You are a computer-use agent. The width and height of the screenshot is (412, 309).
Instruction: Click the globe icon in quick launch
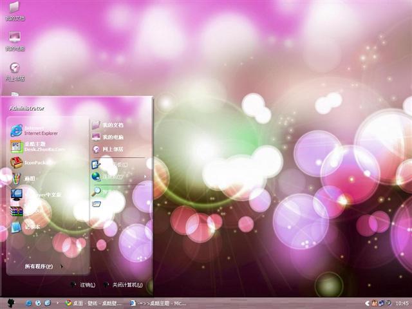point(38,303)
